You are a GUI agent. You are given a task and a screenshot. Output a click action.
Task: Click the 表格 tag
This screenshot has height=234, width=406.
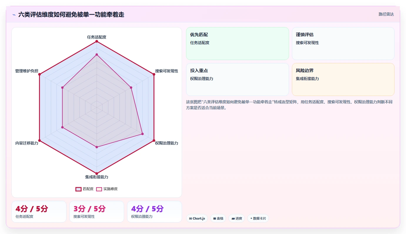click(218, 218)
